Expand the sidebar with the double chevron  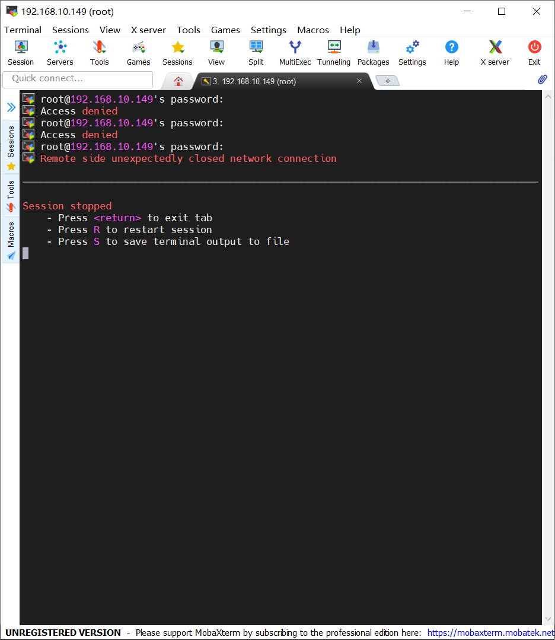pos(11,107)
